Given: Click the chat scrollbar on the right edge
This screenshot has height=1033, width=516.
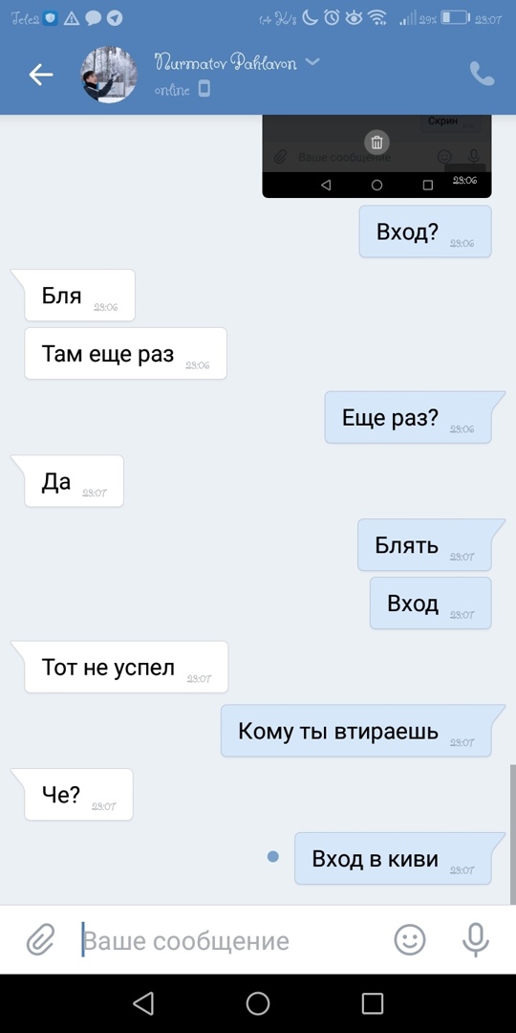Looking at the screenshot, I should click(513, 834).
